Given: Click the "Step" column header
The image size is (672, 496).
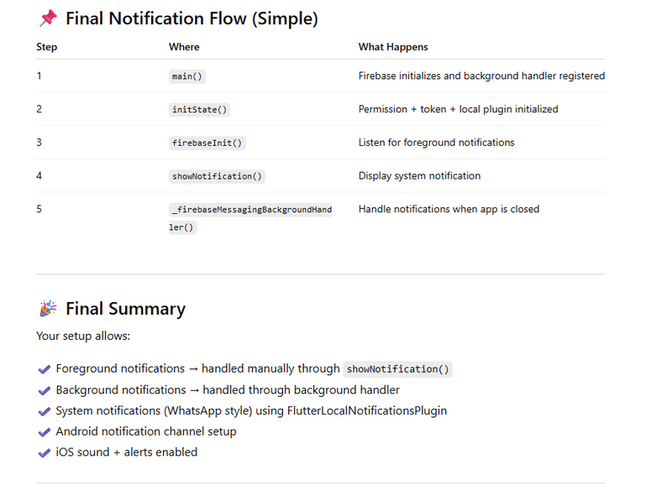Looking at the screenshot, I should 47,47.
